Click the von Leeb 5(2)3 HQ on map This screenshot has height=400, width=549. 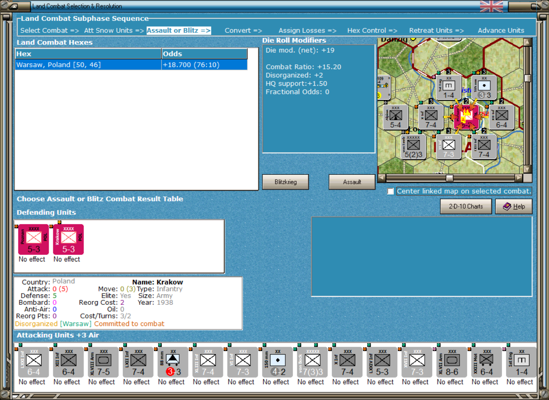(x=413, y=147)
